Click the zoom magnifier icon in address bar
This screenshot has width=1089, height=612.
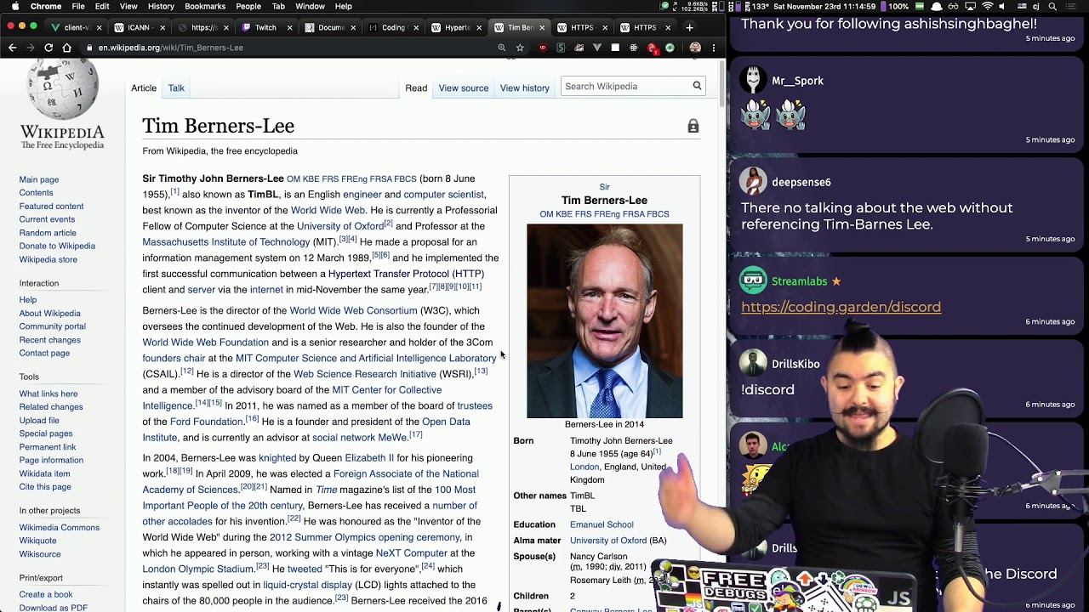(x=502, y=48)
